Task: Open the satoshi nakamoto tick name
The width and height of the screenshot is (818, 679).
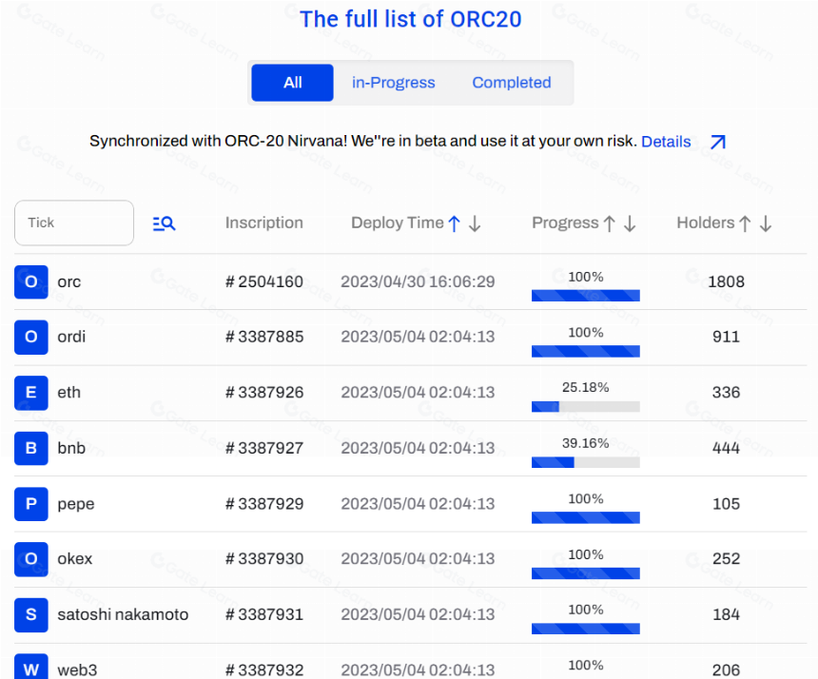Action: [x=123, y=614]
